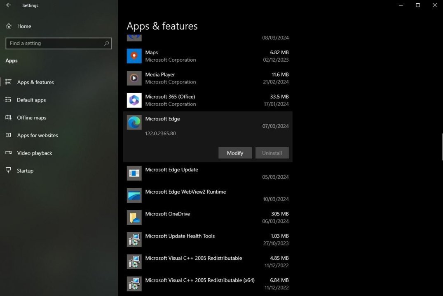Open the Startup apps page

25,171
